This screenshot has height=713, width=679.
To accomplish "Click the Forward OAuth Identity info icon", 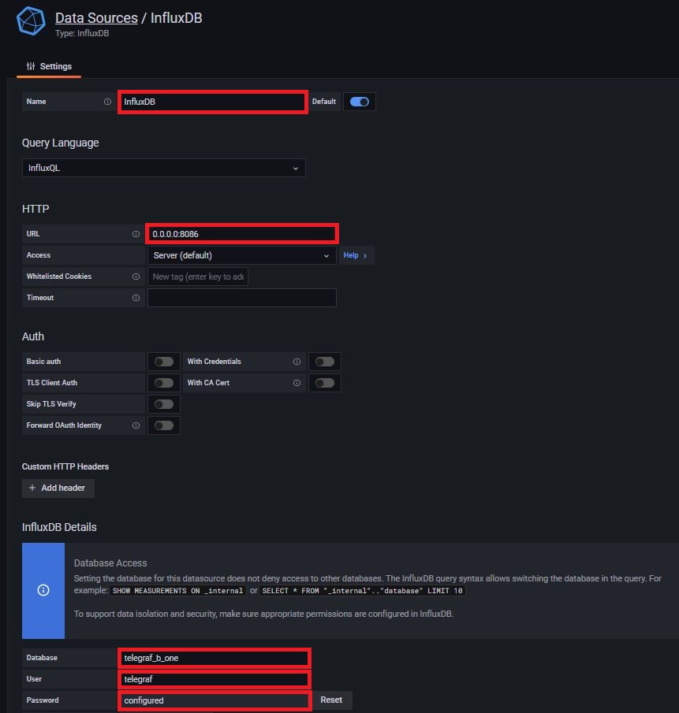I will [136, 425].
